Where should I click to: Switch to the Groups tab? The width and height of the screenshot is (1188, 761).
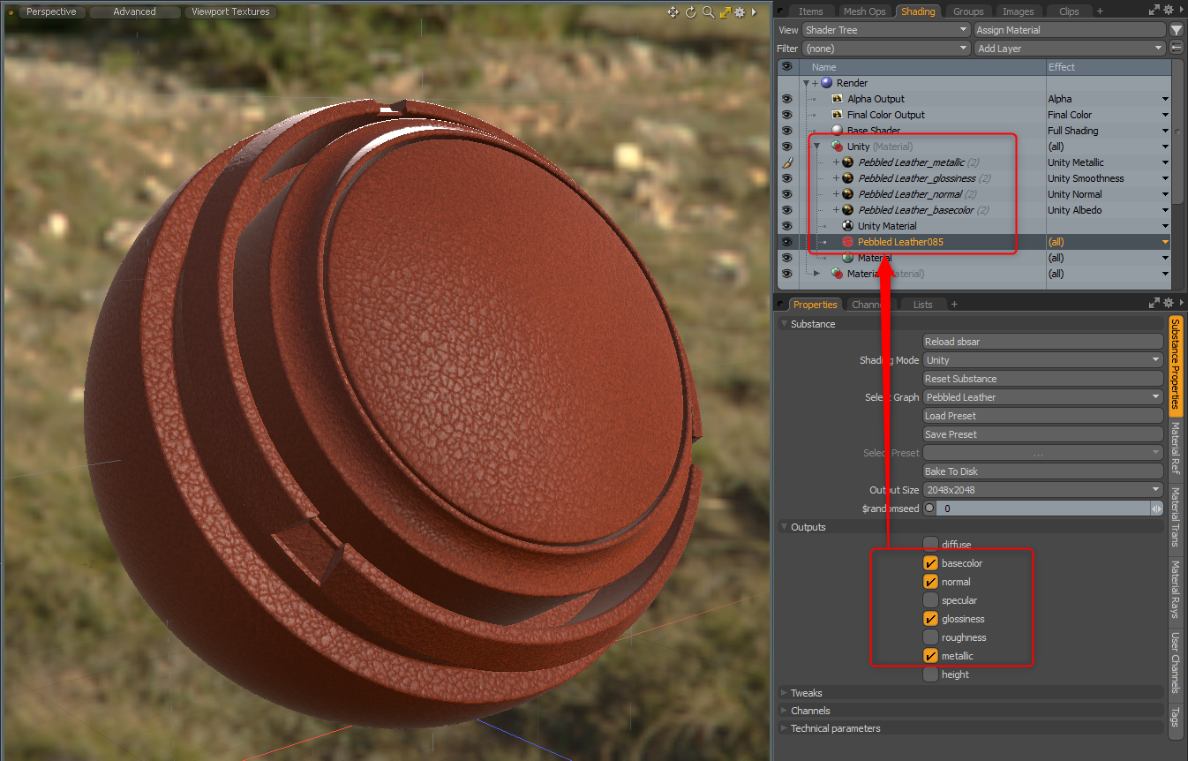coord(967,11)
